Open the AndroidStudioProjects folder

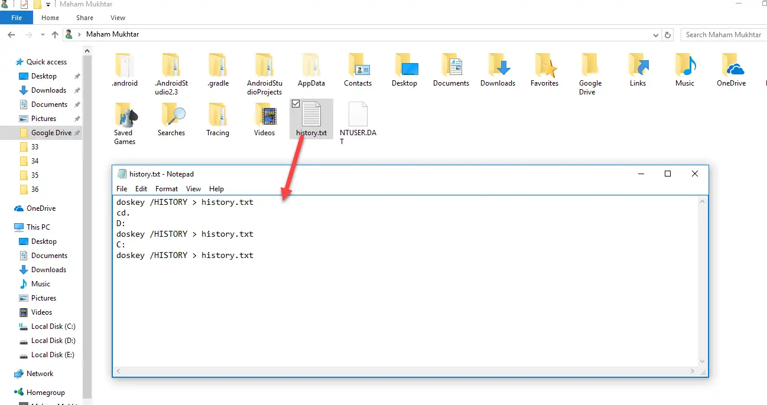[x=264, y=68]
